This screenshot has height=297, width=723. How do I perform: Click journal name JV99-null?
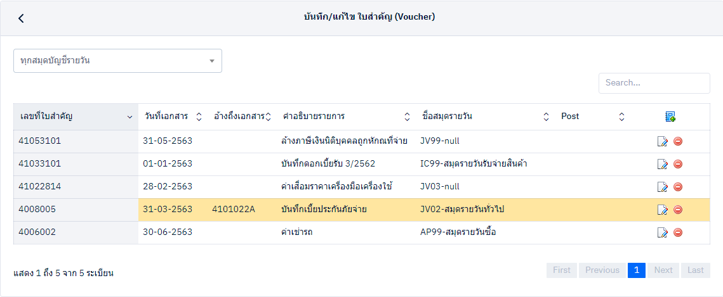pyautogui.click(x=440, y=141)
